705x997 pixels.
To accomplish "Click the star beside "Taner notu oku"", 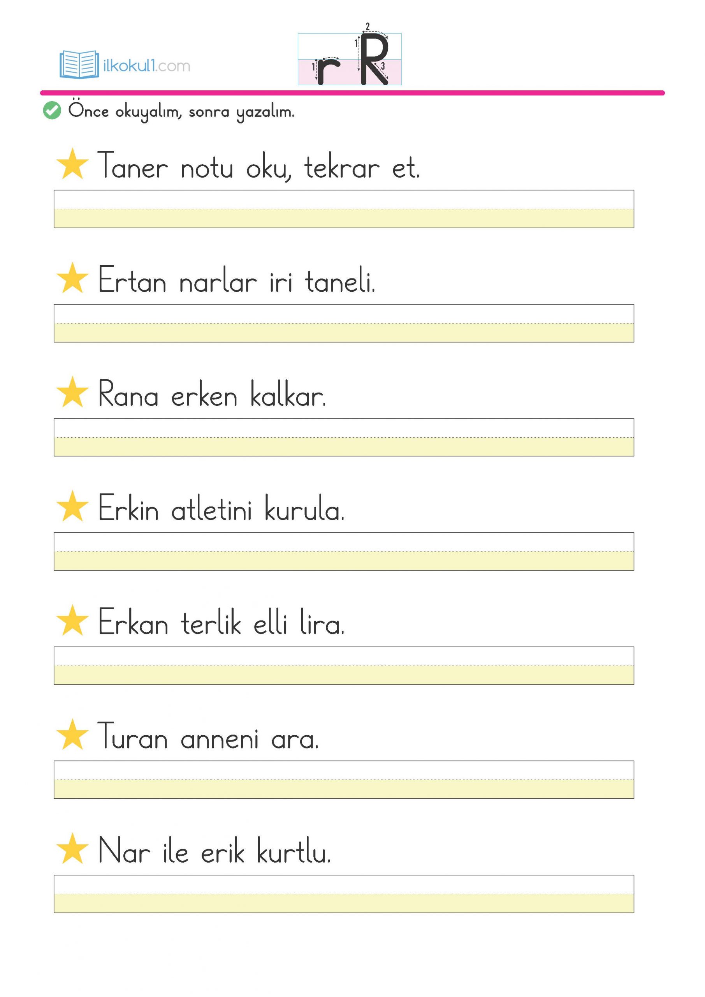I will pos(72,164).
